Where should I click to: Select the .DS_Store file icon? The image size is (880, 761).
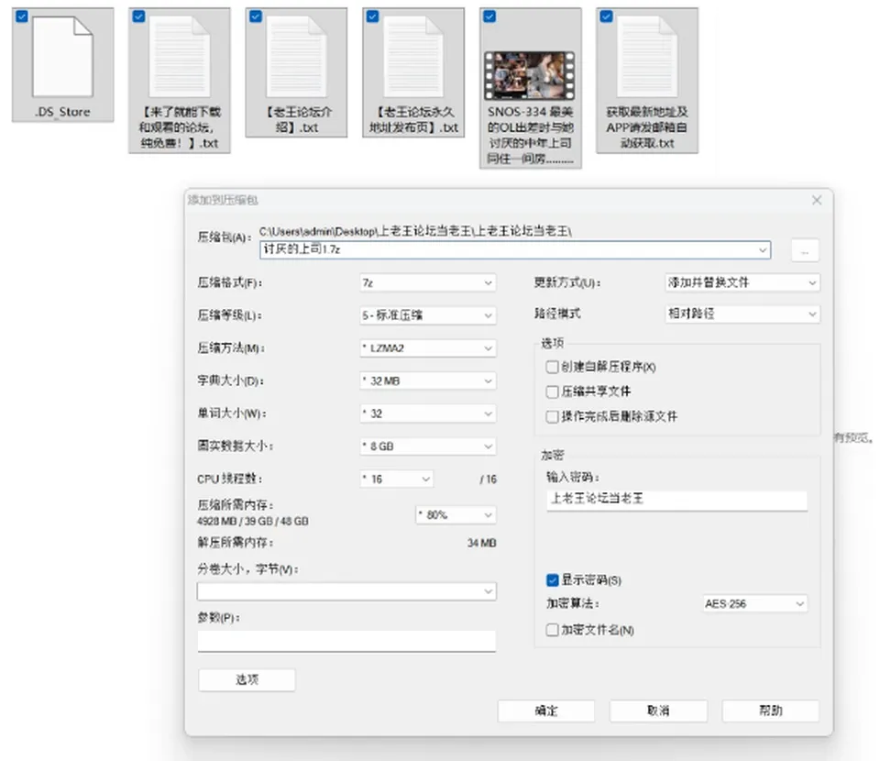62,57
